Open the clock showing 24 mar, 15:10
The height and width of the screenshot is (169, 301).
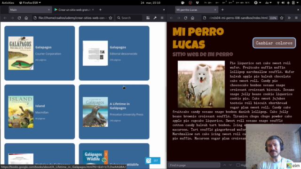[150, 3]
